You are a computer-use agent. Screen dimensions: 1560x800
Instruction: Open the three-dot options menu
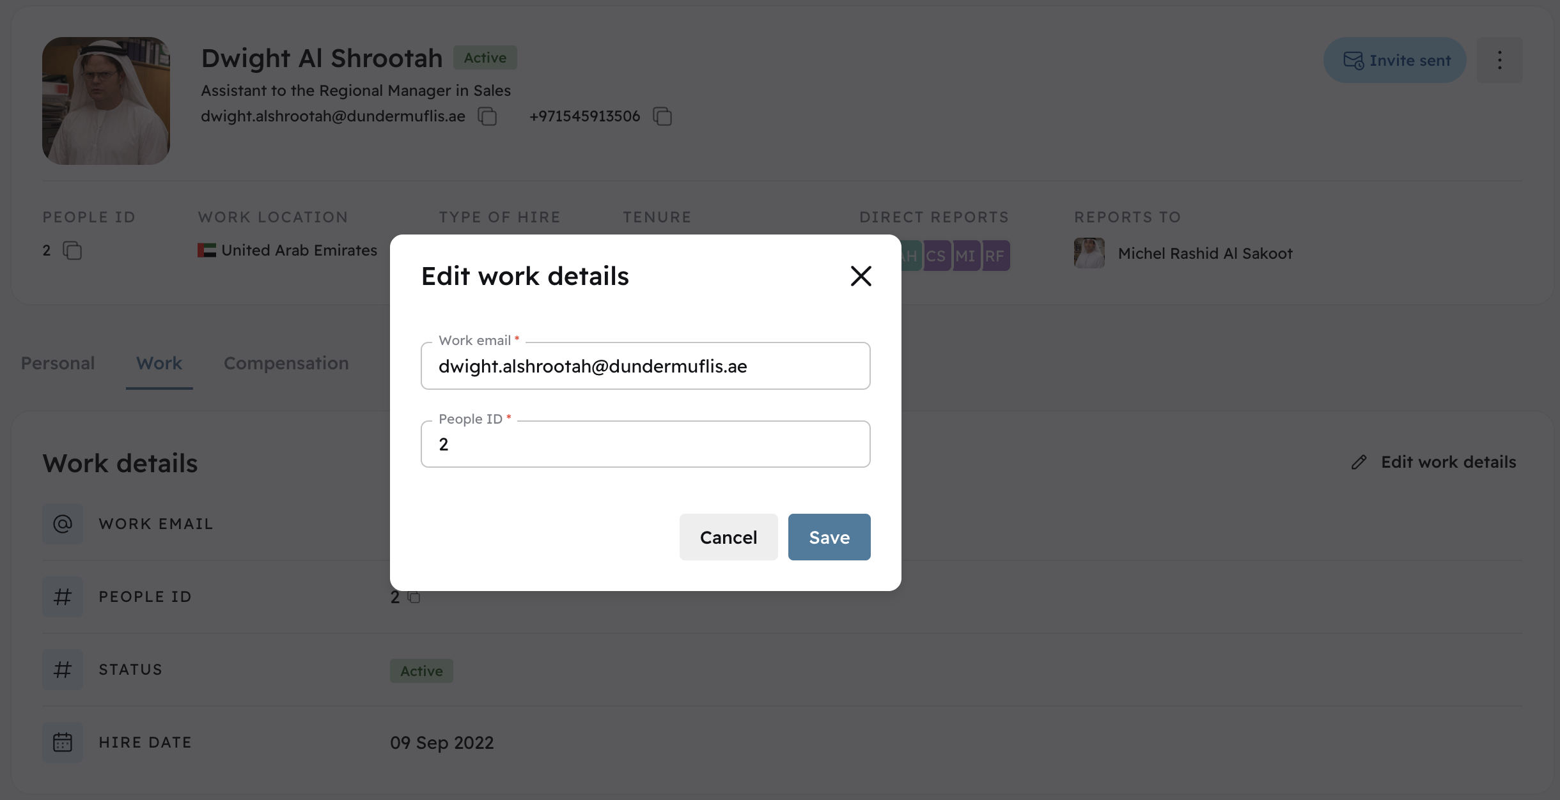1499,59
